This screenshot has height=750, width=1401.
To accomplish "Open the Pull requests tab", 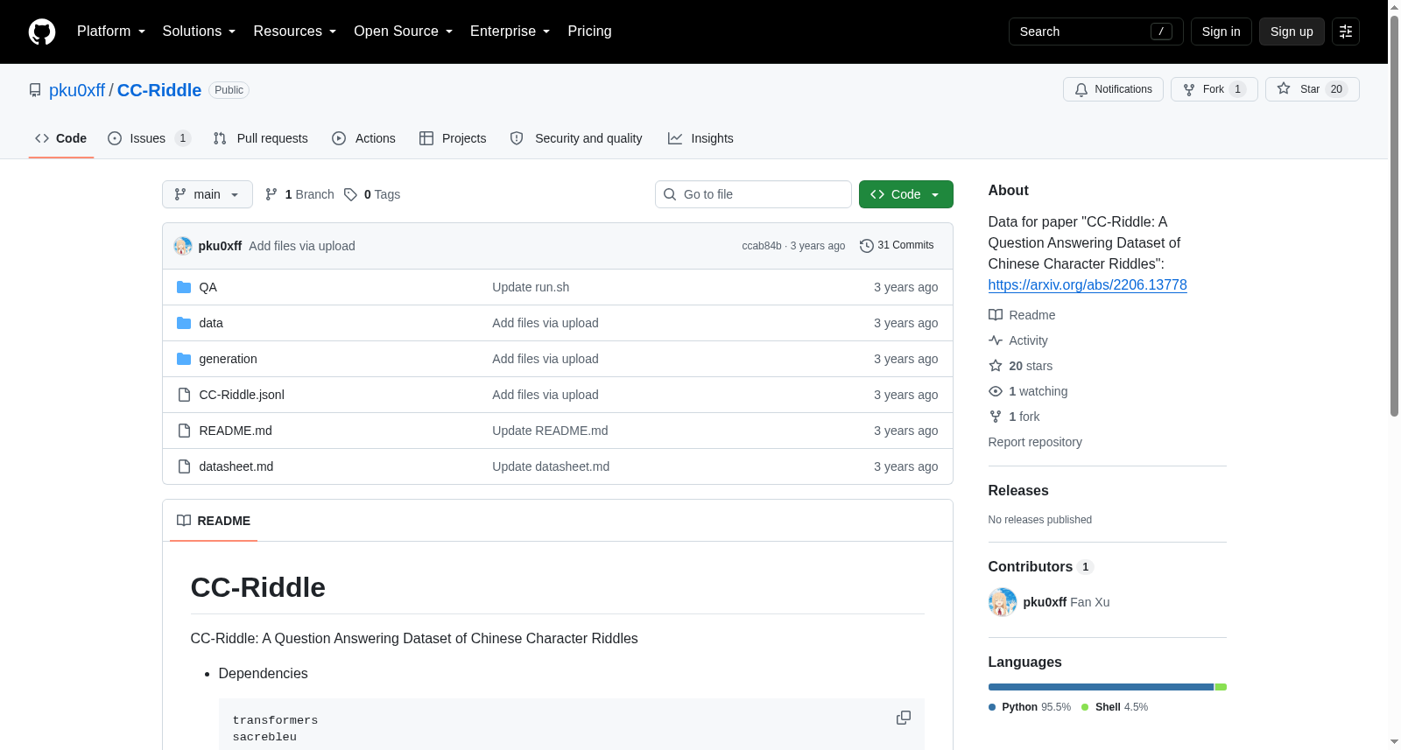I will click(261, 138).
